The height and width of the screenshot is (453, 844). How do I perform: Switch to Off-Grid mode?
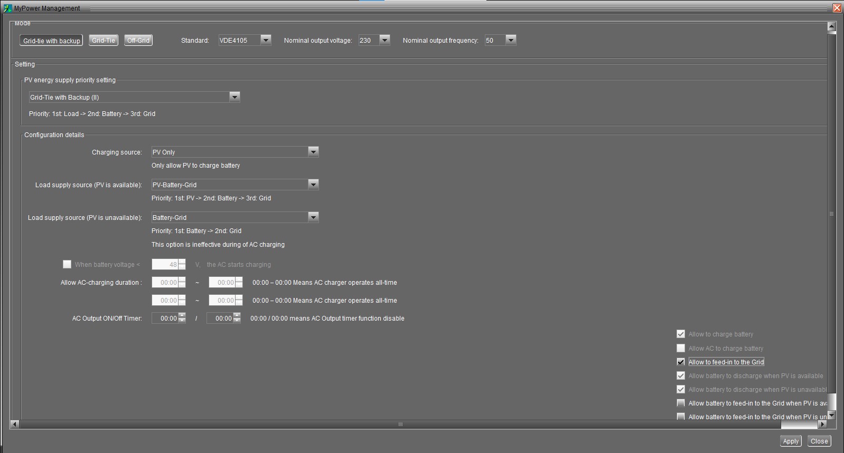coord(138,40)
